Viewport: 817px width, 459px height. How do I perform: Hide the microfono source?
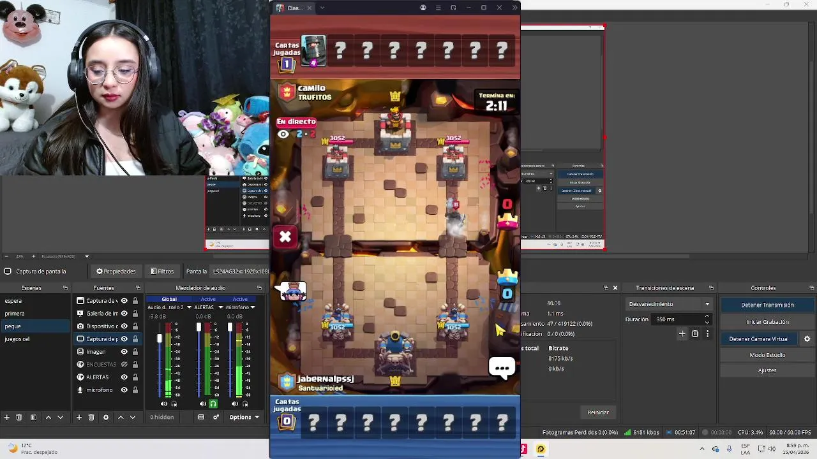click(x=124, y=390)
